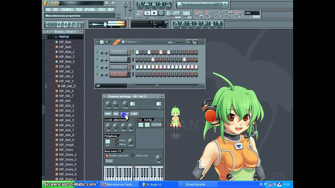335x188 pixels.
Task: Mute the Fruity Dance channel green LED
Action: (x=97, y=74)
